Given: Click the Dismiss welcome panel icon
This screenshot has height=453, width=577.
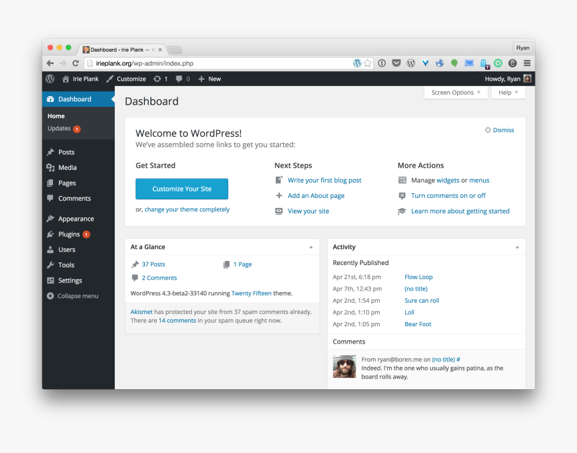Looking at the screenshot, I should [x=488, y=130].
